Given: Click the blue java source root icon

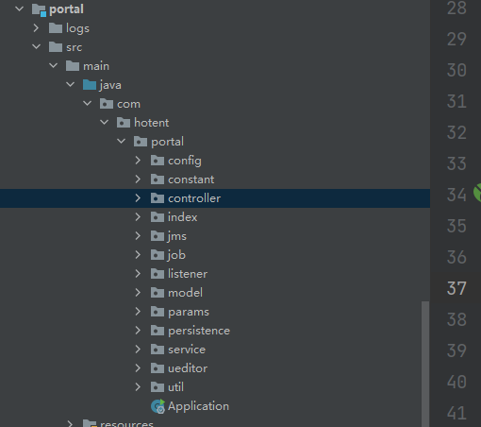Looking at the screenshot, I should tap(90, 85).
